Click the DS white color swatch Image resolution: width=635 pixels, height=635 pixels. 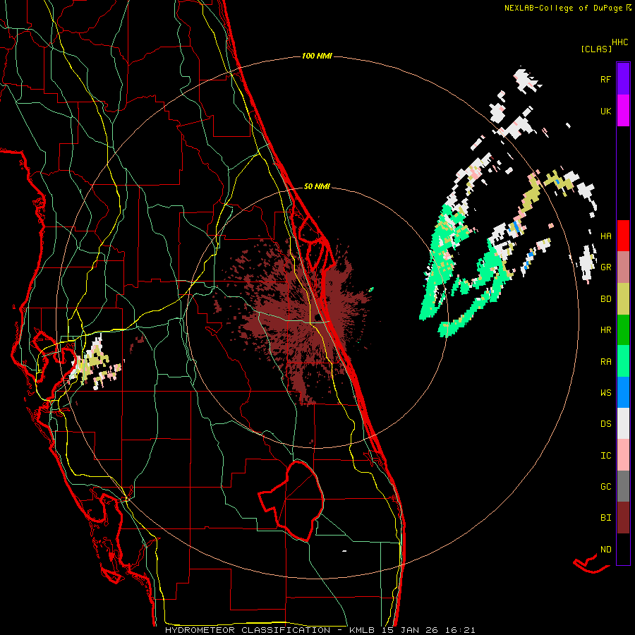(x=623, y=423)
